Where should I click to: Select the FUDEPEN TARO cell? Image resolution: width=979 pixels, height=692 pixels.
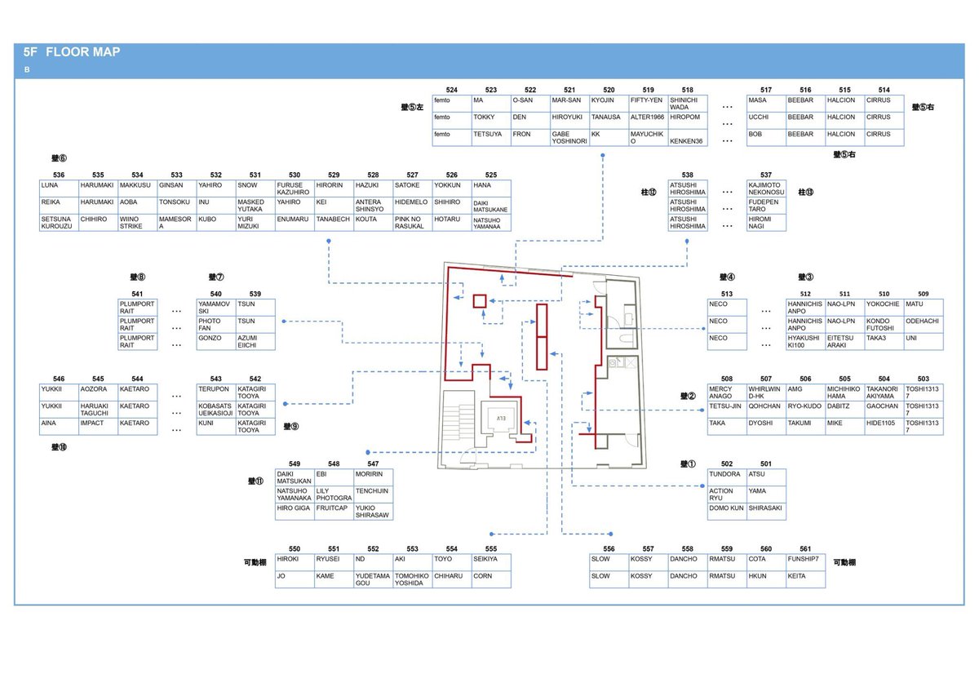(766, 206)
